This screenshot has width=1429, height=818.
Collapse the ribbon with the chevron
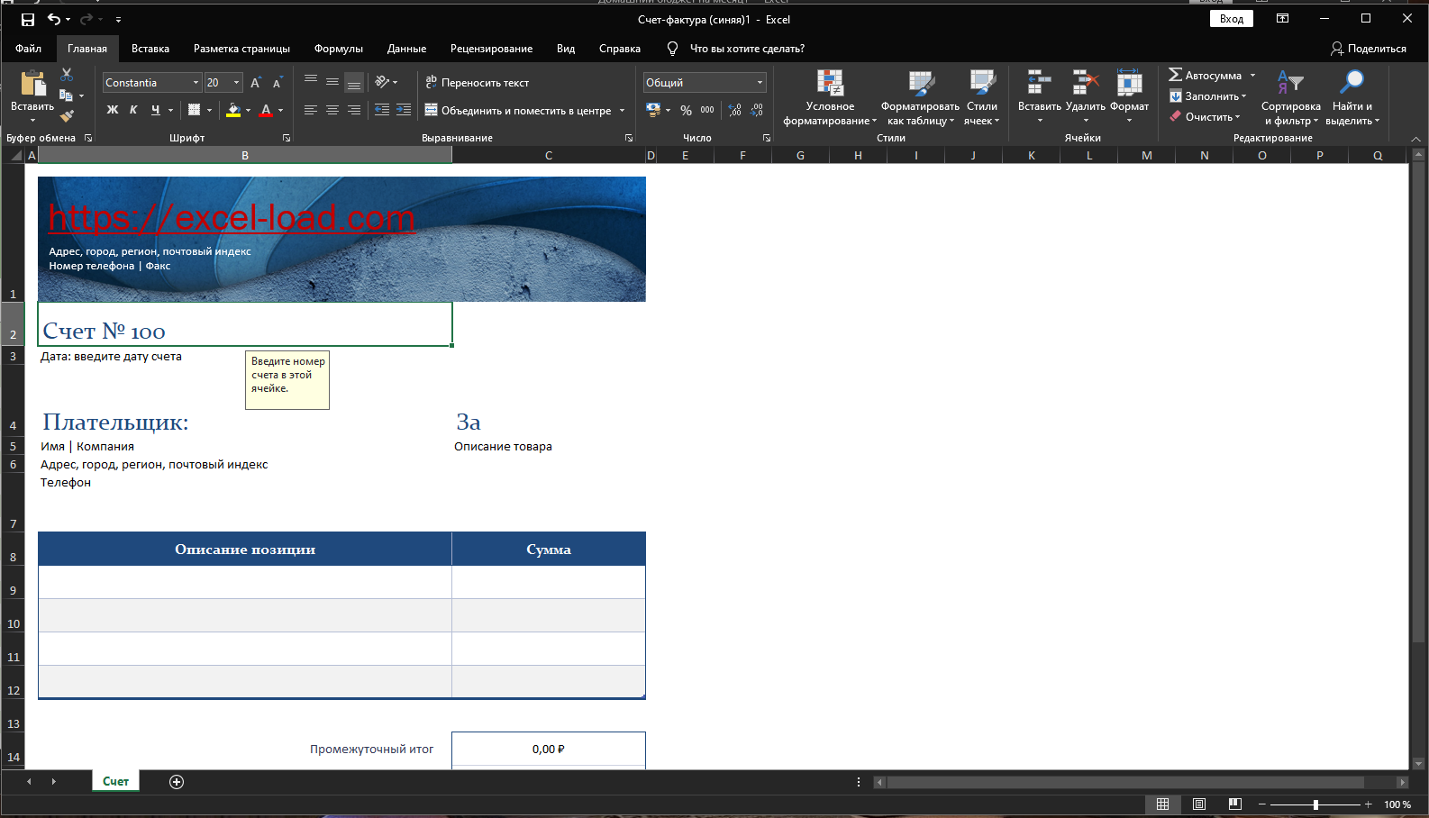pyautogui.click(x=1415, y=139)
